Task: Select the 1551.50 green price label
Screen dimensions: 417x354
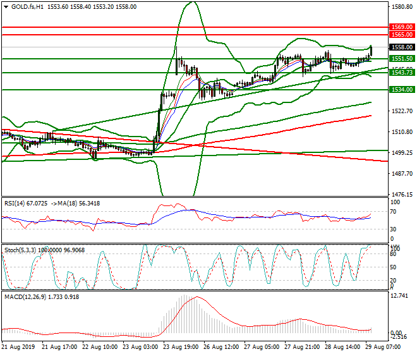Action: [402, 59]
